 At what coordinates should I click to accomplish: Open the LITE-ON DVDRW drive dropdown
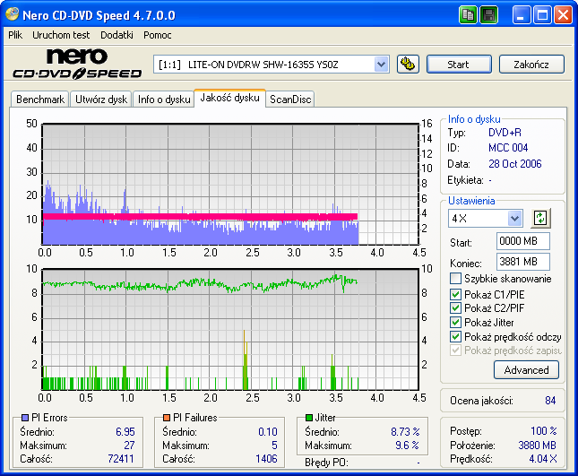381,65
